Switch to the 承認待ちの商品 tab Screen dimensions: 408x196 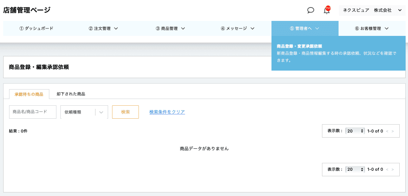tap(29, 94)
